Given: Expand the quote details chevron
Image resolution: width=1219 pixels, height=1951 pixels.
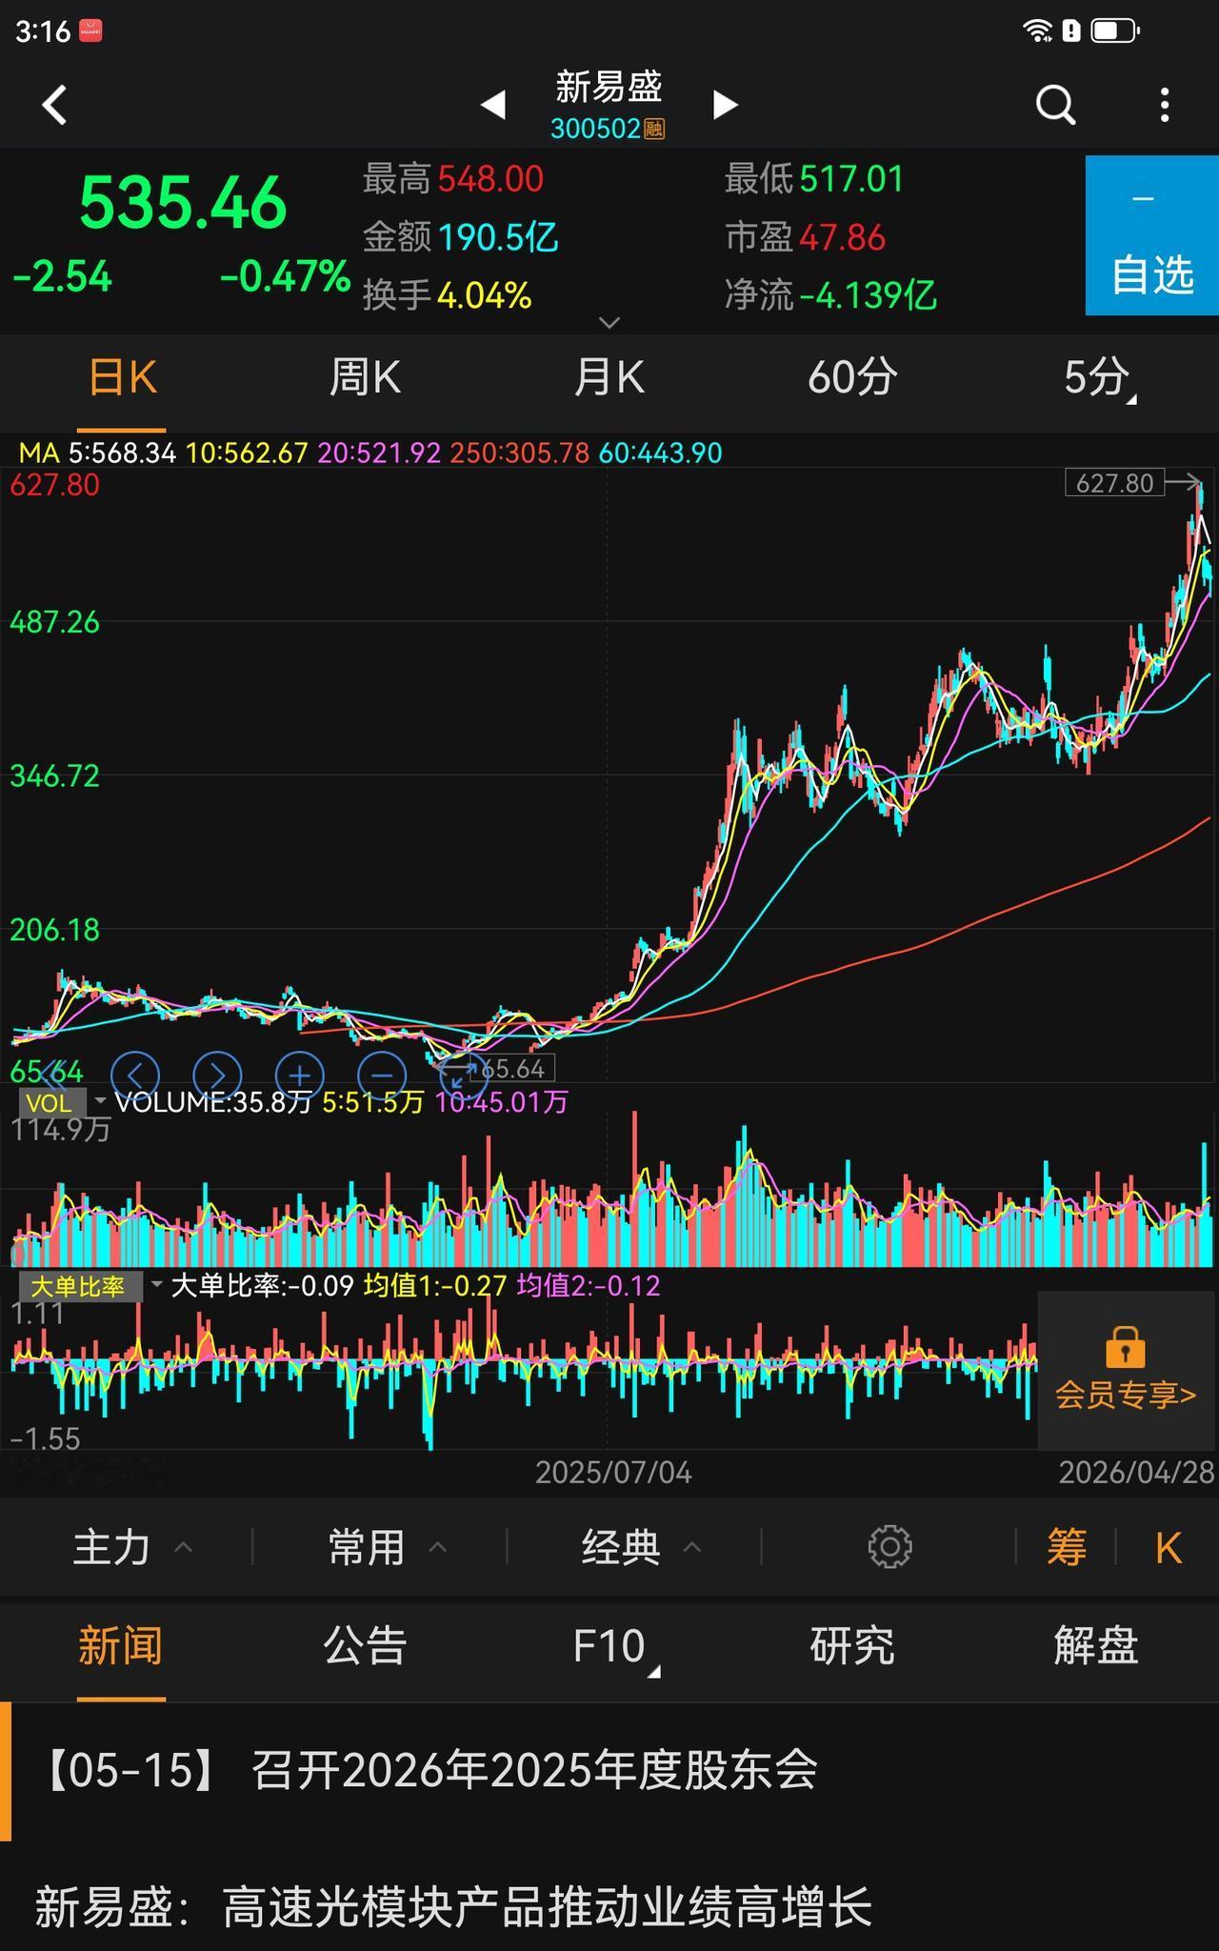Looking at the screenshot, I should pos(609,323).
